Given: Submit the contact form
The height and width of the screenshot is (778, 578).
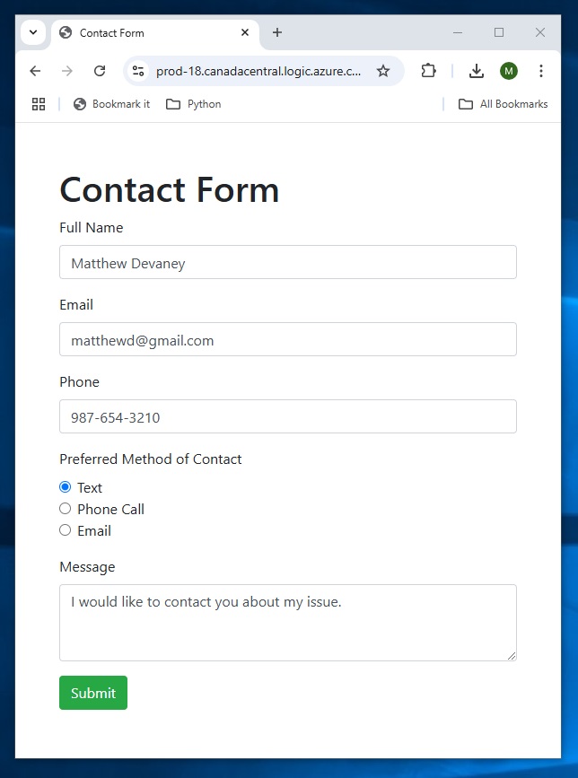Looking at the screenshot, I should coord(93,693).
